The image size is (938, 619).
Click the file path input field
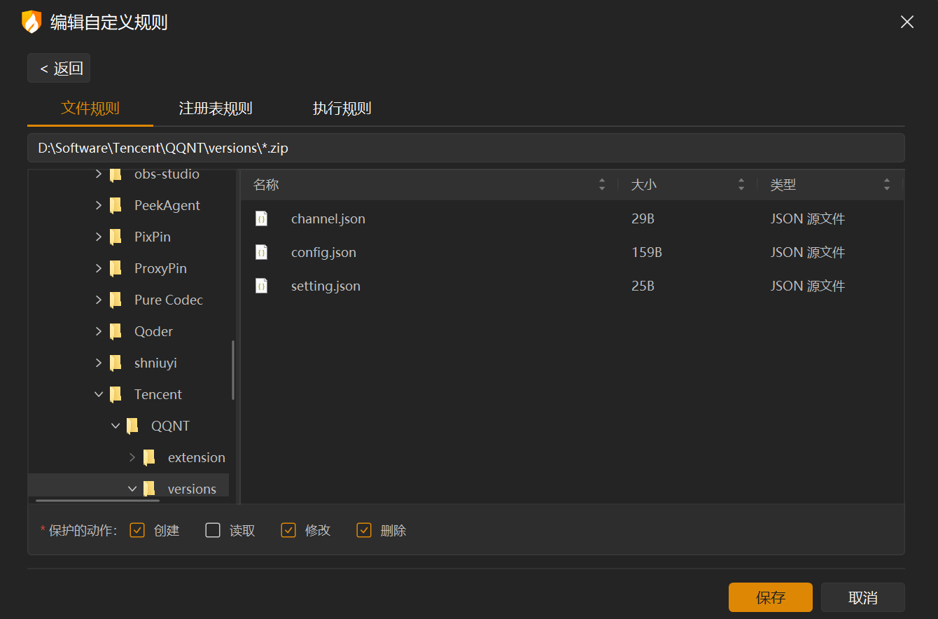(x=465, y=148)
